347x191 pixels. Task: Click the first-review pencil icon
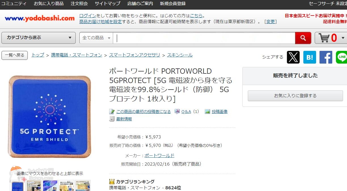click(x=112, y=112)
